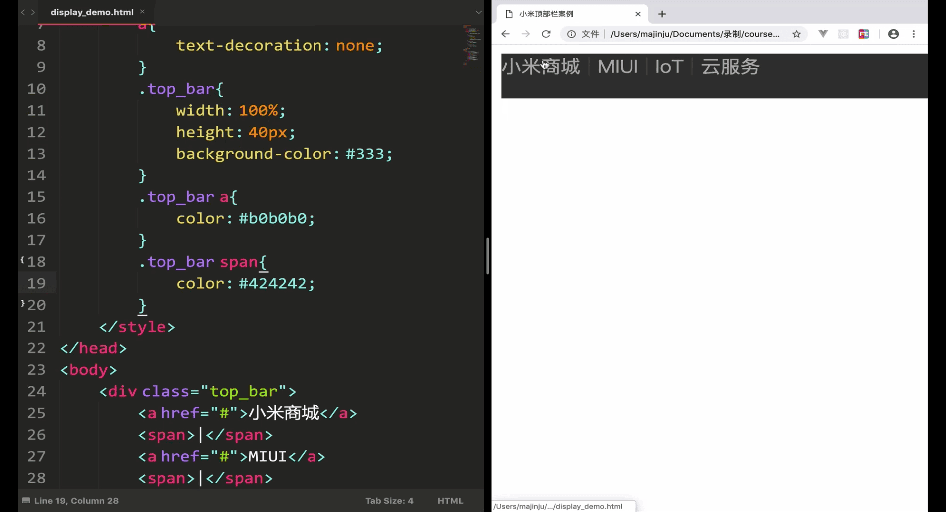The width and height of the screenshot is (946, 512).
Task: Click the div class="top_bar" line
Action: [197, 391]
